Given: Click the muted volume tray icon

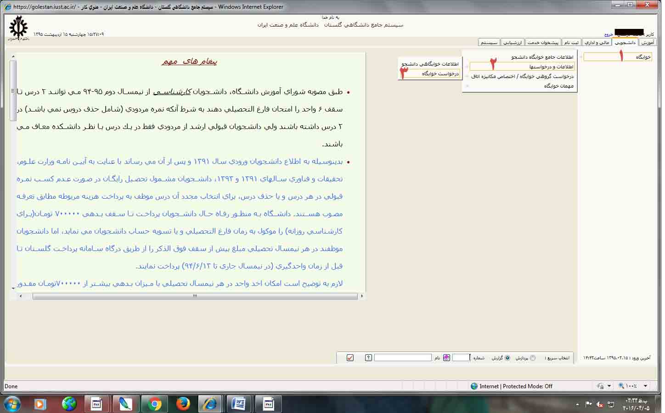Looking at the screenshot, I should 600,404.
